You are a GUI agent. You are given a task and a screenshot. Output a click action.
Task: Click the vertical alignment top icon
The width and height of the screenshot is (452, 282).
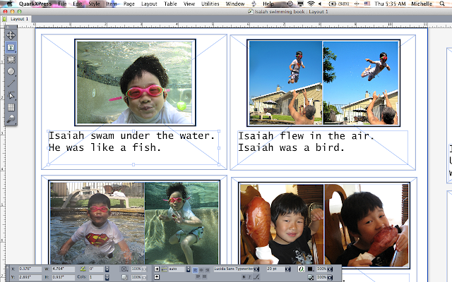(157, 277)
